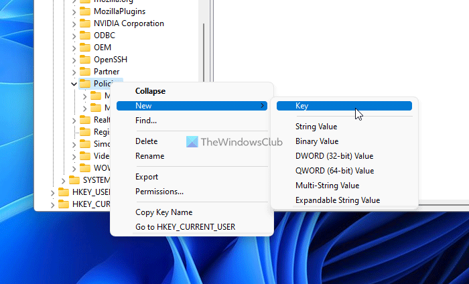Expand the OEM key

(x=74, y=48)
